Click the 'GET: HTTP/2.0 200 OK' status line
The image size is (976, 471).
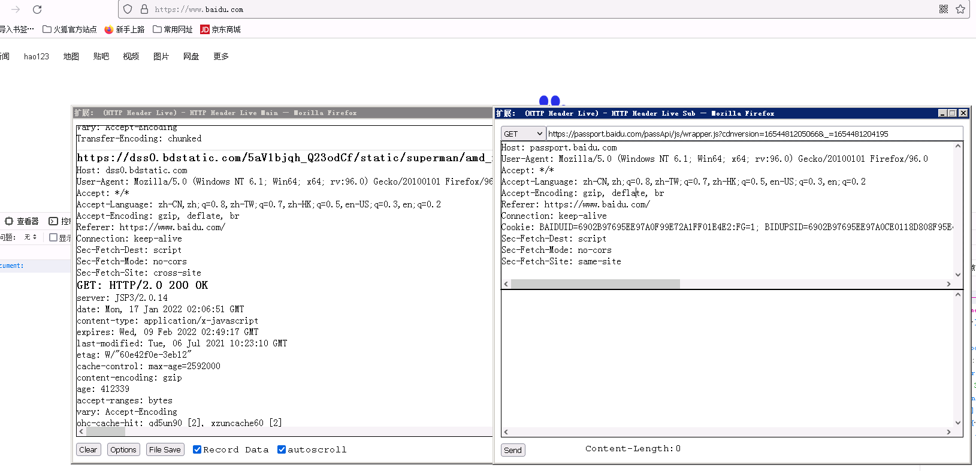(143, 285)
